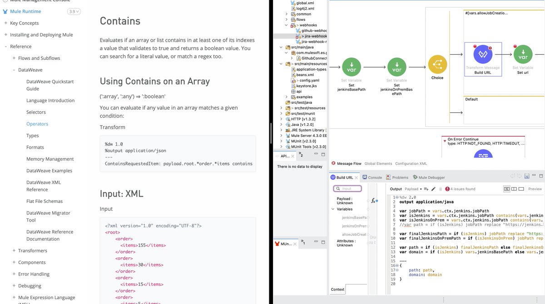Minimize the MUnit view panel
Screen dimensions: 545x304
(x=316, y=241)
